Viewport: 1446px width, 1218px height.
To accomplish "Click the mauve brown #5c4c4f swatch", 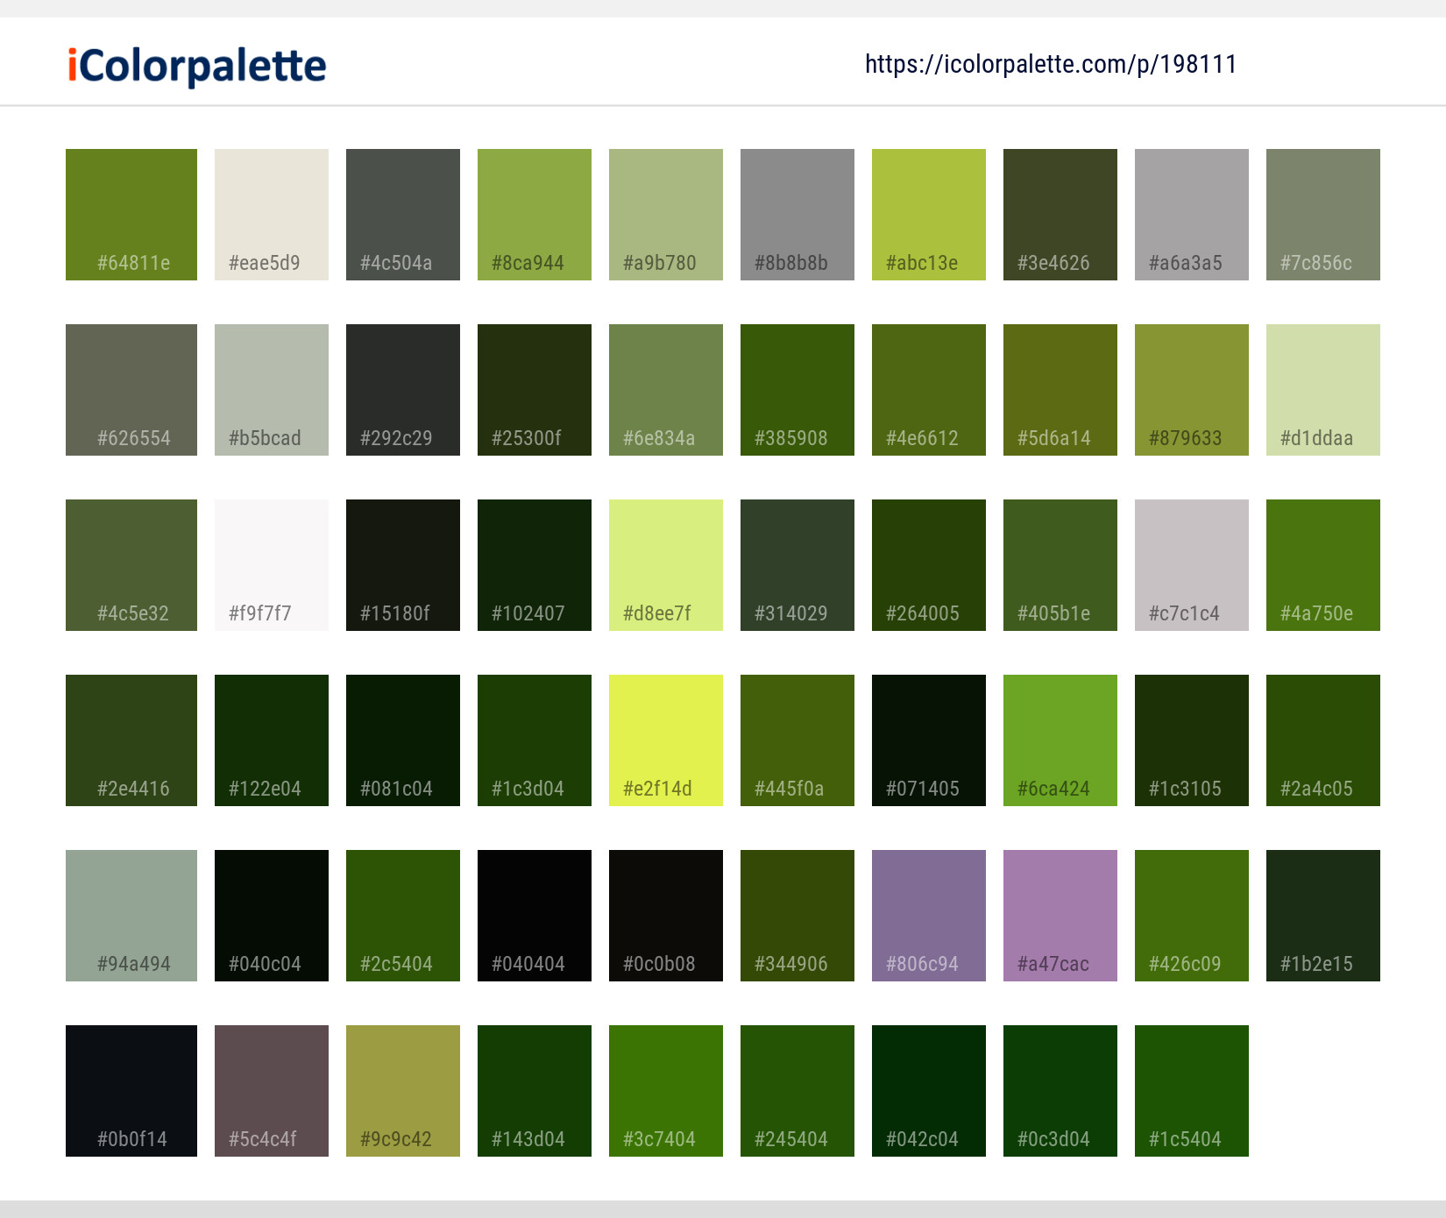I will click(x=272, y=1091).
